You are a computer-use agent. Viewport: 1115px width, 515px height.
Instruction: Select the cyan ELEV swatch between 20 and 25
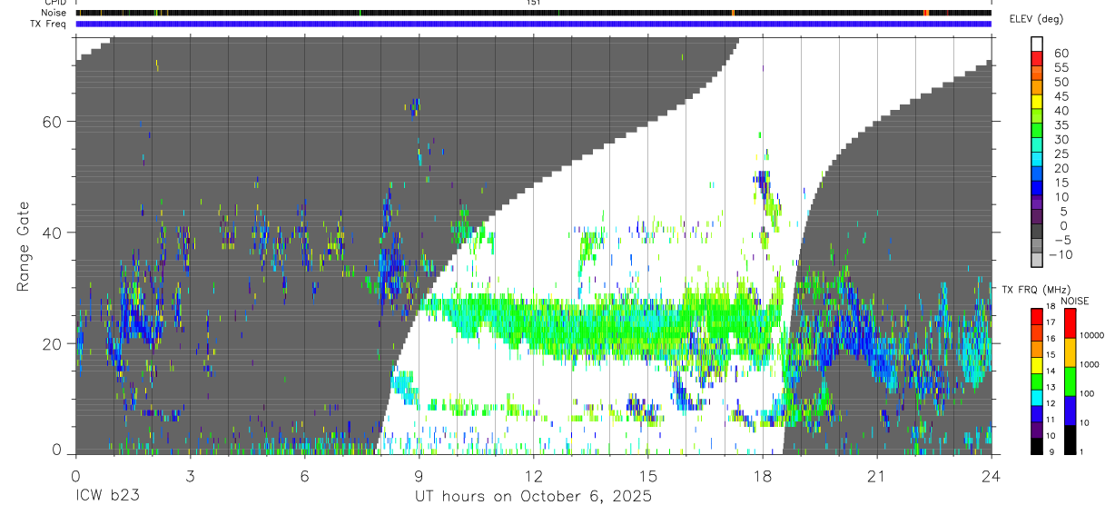[x=1037, y=158]
